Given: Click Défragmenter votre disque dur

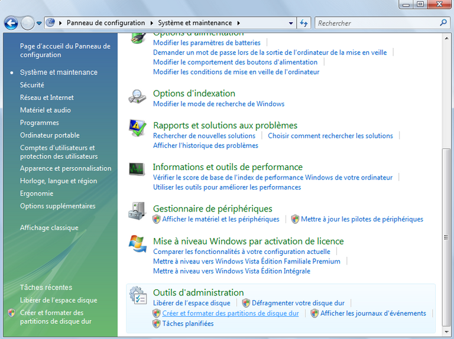Looking at the screenshot, I should pos(298,303).
